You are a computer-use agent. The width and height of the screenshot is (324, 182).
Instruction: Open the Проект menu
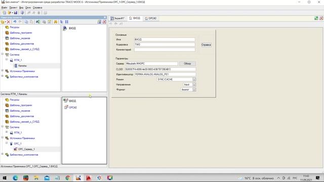coord(13,8)
